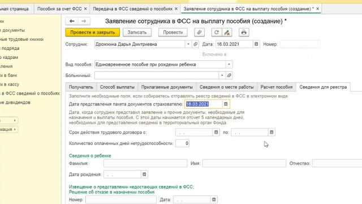Close the 'Заявление сотрудника в ФСС' tab
The height and width of the screenshot is (204, 362).
coord(317,9)
